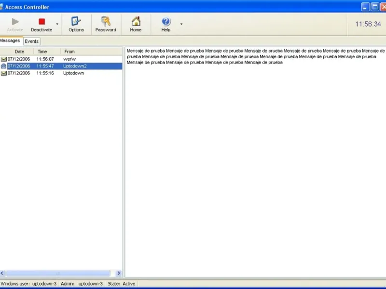The height and width of the screenshot is (289, 386).
Task: Click the time 11:56:07 in the list
Action: click(x=45, y=59)
